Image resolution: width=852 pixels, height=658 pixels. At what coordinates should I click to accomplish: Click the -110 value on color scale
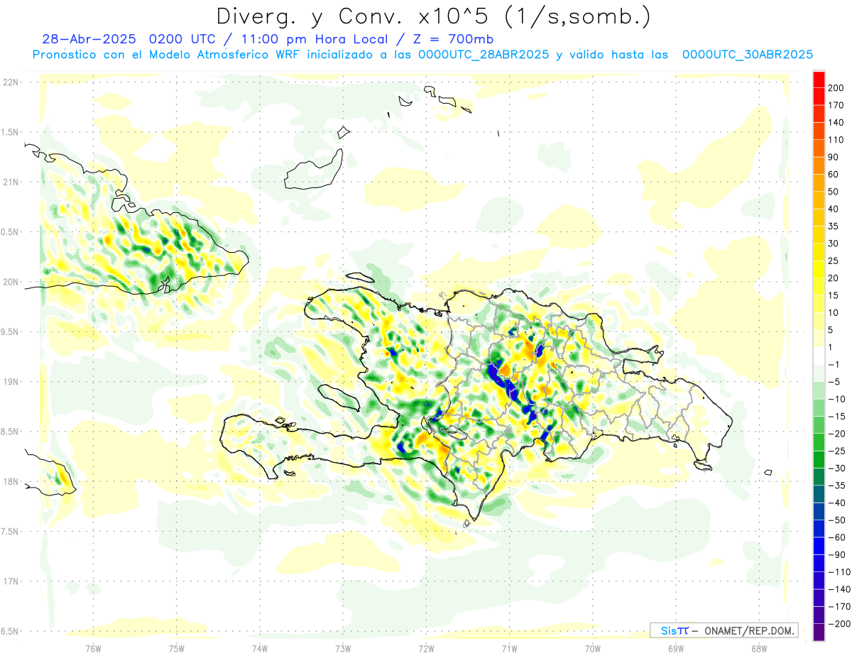838,572
